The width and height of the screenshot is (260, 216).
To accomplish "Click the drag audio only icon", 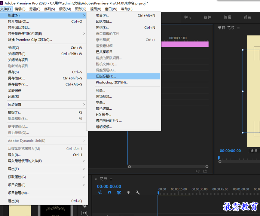I will (197, 171).
